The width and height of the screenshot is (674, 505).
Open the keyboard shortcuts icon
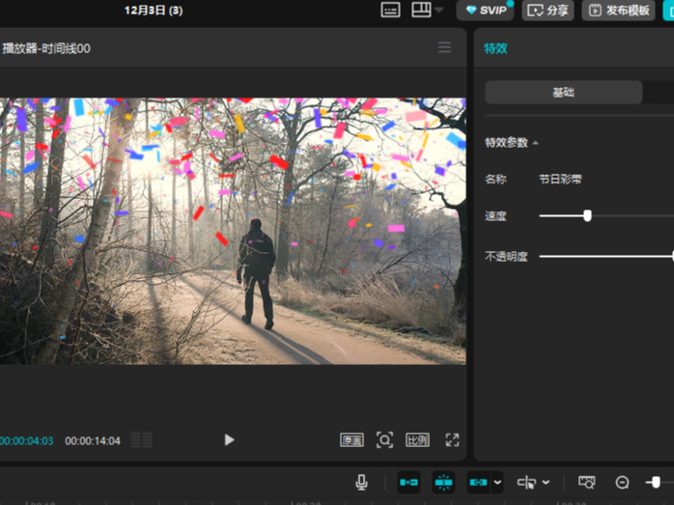pyautogui.click(x=390, y=10)
